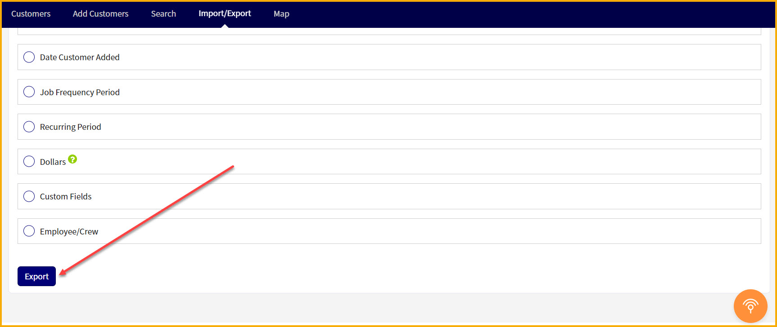The image size is (777, 327).
Task: Open the Import/Export tab
Action: [225, 13]
